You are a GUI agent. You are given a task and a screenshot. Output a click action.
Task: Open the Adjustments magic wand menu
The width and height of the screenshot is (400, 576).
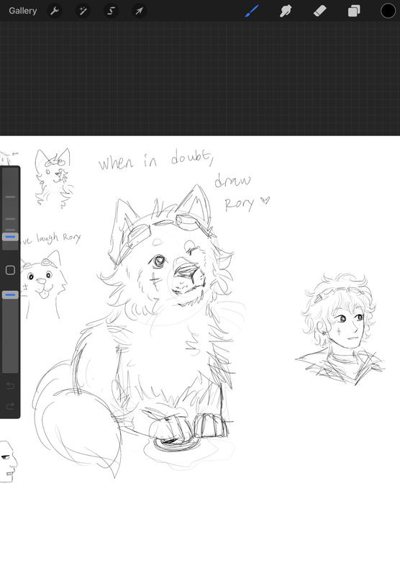tap(83, 11)
